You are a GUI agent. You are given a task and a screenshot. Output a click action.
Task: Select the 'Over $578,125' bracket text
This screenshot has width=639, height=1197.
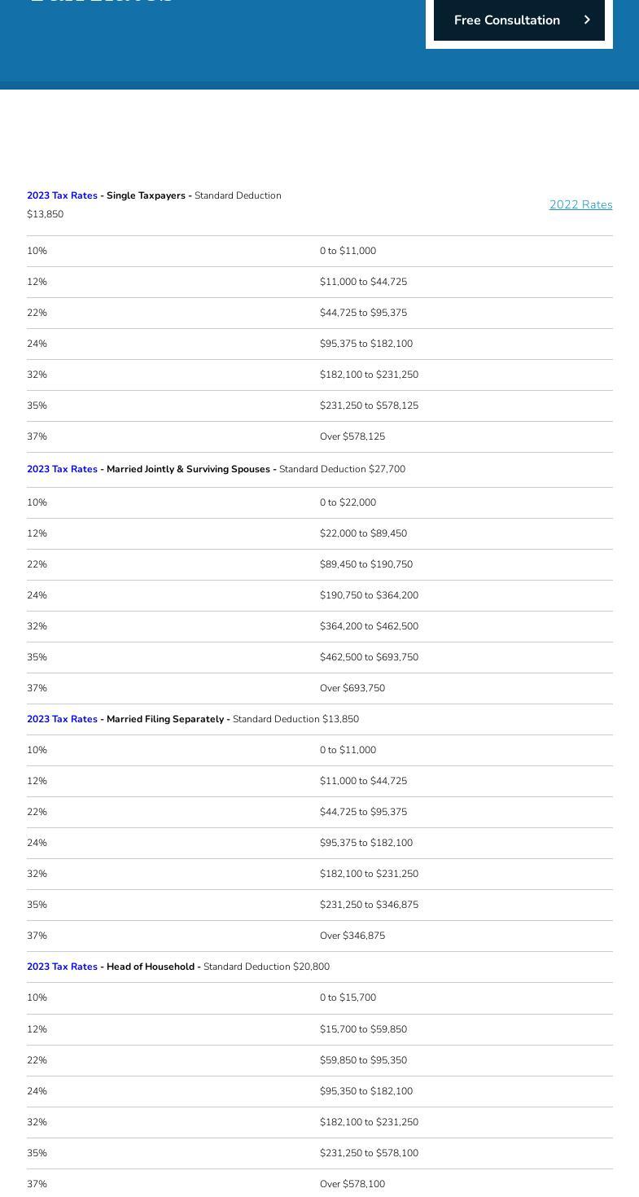[352, 436]
